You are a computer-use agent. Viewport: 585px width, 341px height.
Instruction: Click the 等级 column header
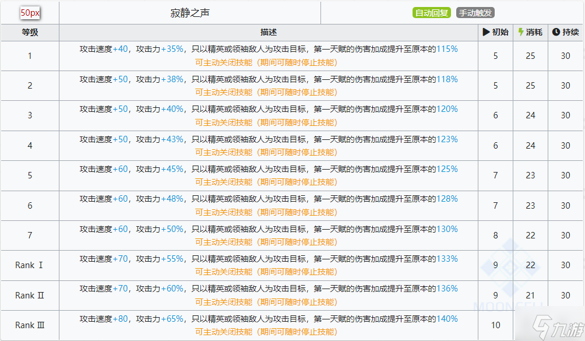click(x=30, y=33)
